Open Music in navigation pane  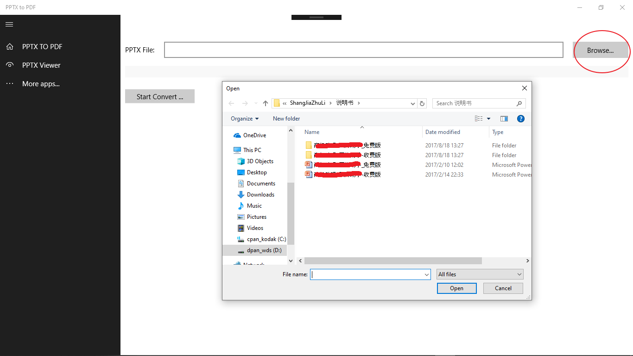click(x=250, y=206)
